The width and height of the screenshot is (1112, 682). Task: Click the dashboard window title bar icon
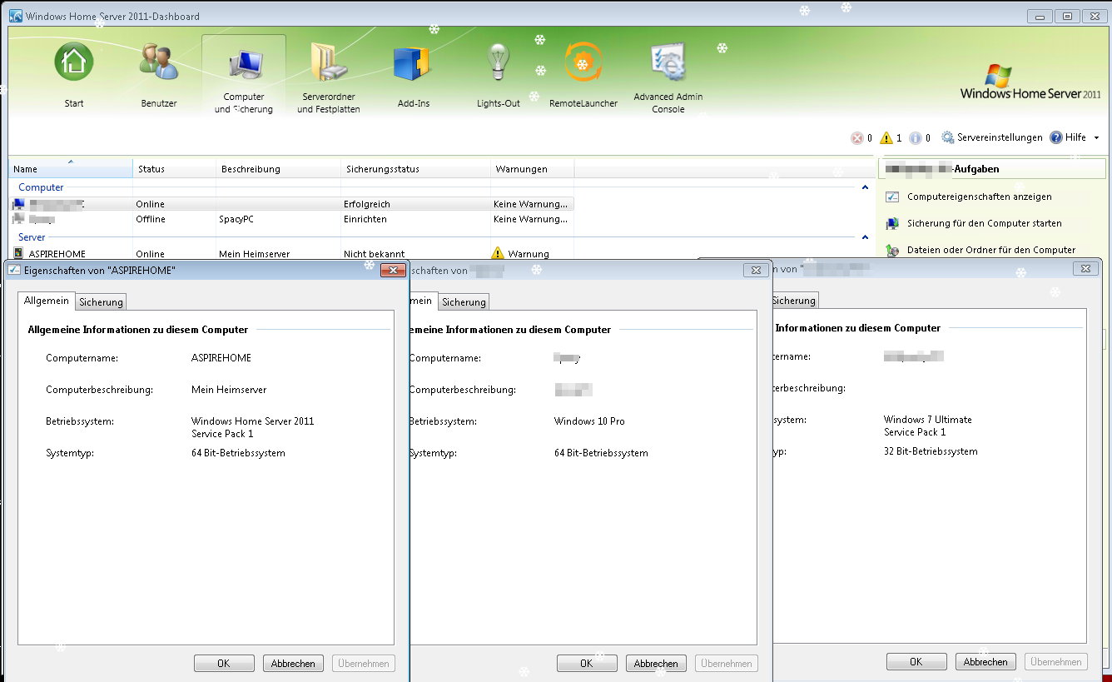tap(15, 16)
